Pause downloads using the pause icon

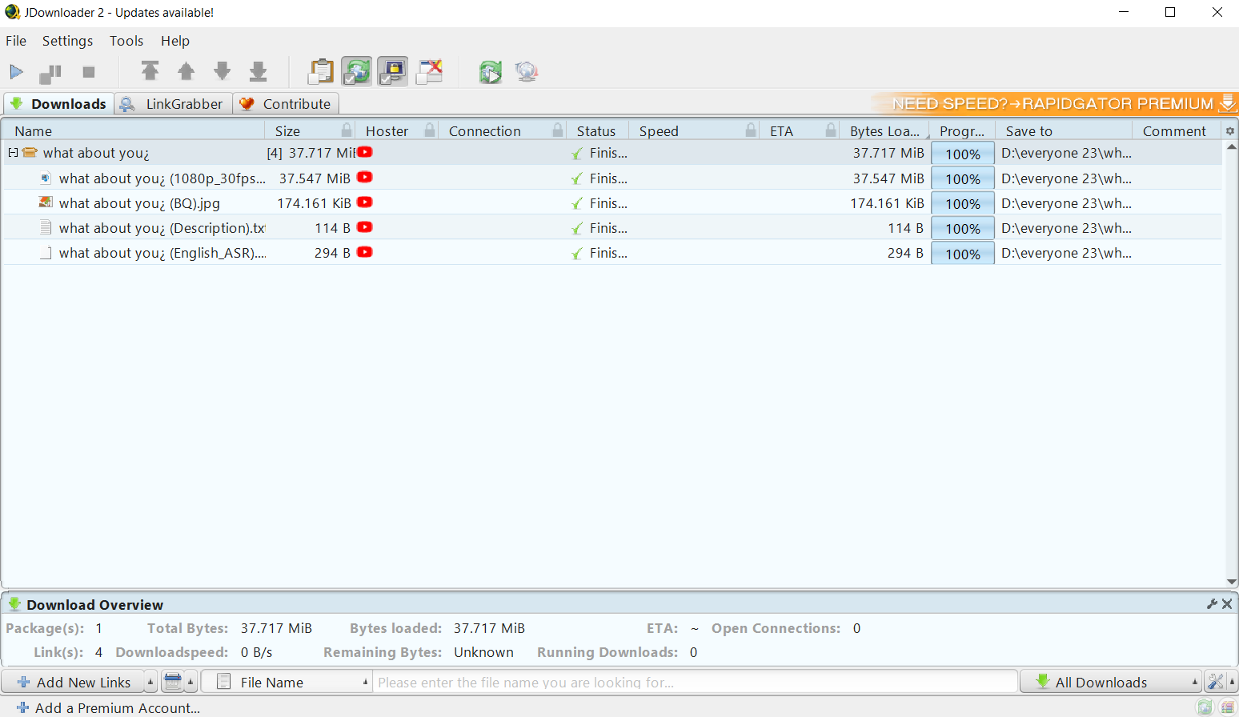[50, 73]
